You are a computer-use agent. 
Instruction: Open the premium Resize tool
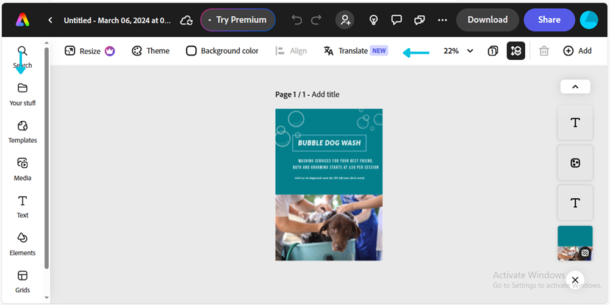tap(90, 51)
